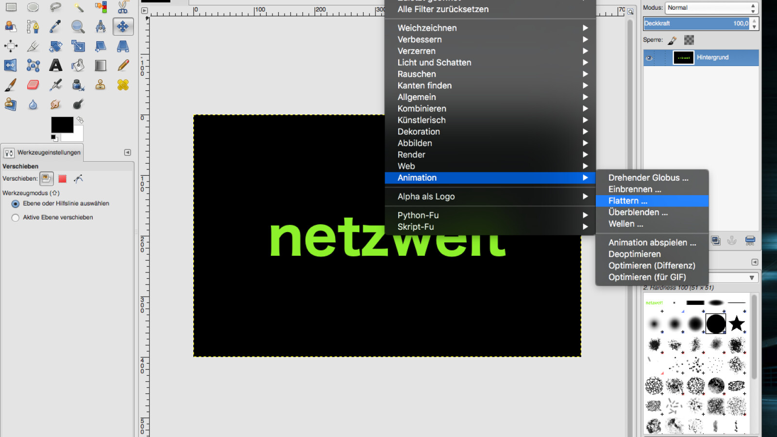Select the Free Select lasso tool
Image resolution: width=777 pixels, height=437 pixels.
point(55,7)
